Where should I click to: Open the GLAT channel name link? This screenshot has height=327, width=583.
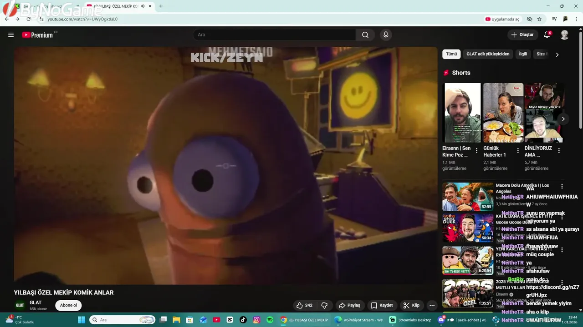(x=36, y=302)
